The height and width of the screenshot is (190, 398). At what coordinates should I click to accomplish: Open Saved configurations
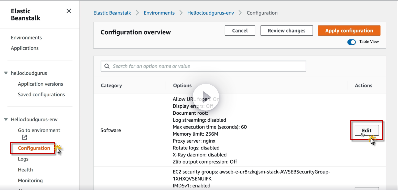pyautogui.click(x=41, y=95)
